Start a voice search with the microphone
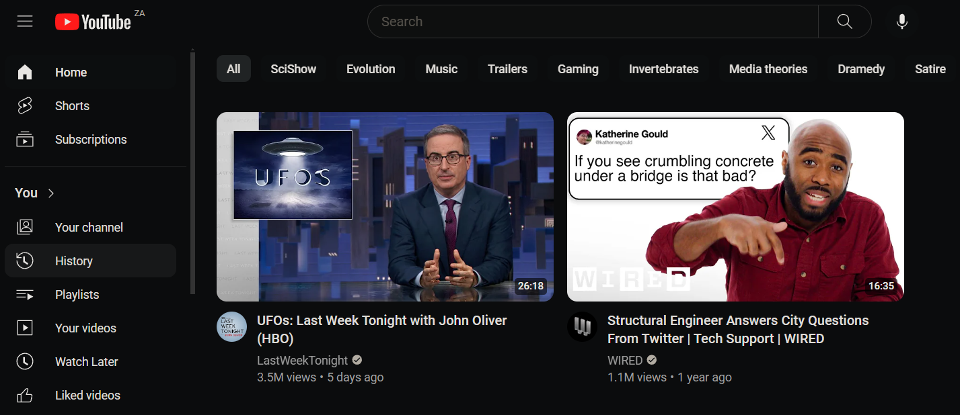Viewport: 960px width, 415px height. click(x=901, y=21)
